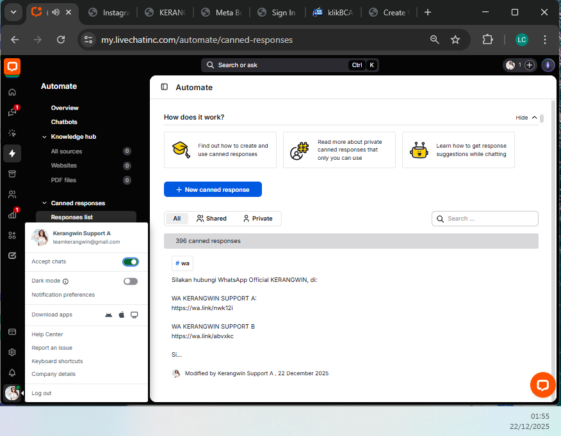
Task: Open a new browser tab
Action: (x=428, y=13)
